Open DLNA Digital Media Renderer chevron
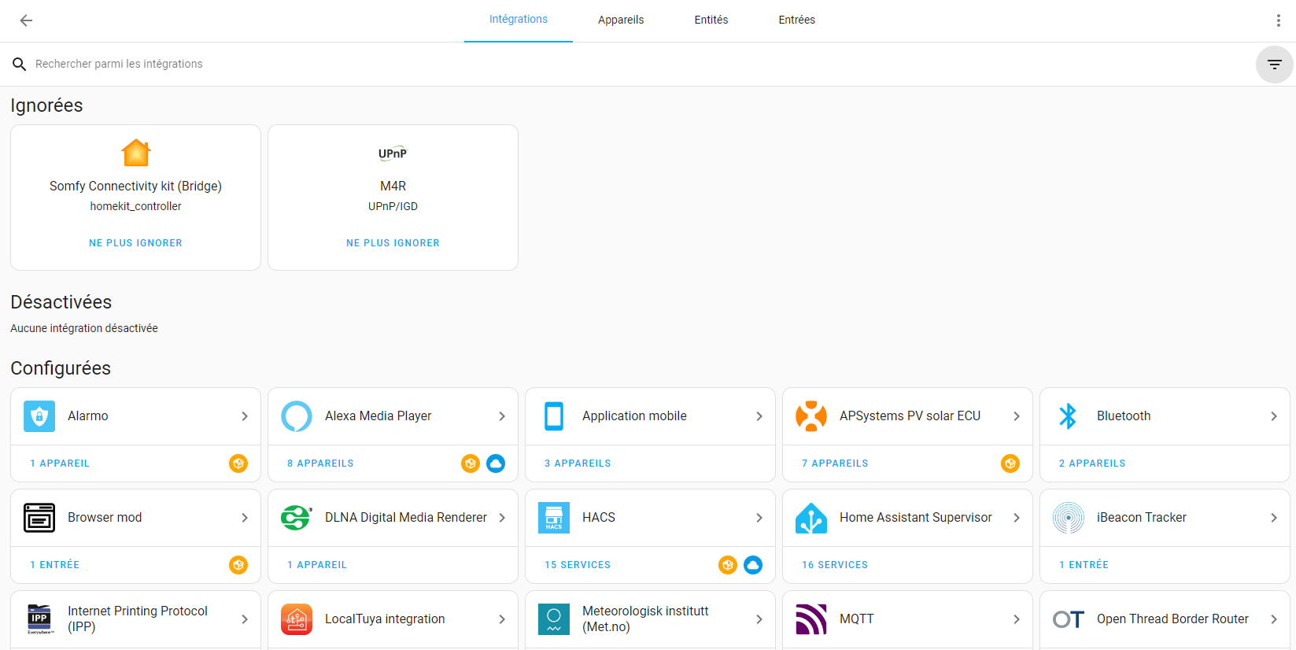Screen dimensions: 1296x650 point(502,518)
